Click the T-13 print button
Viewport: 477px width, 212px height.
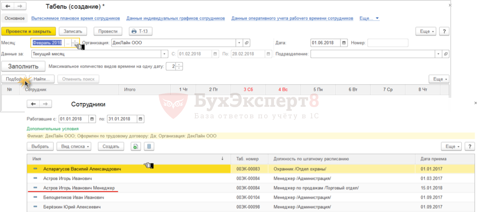[140, 31]
